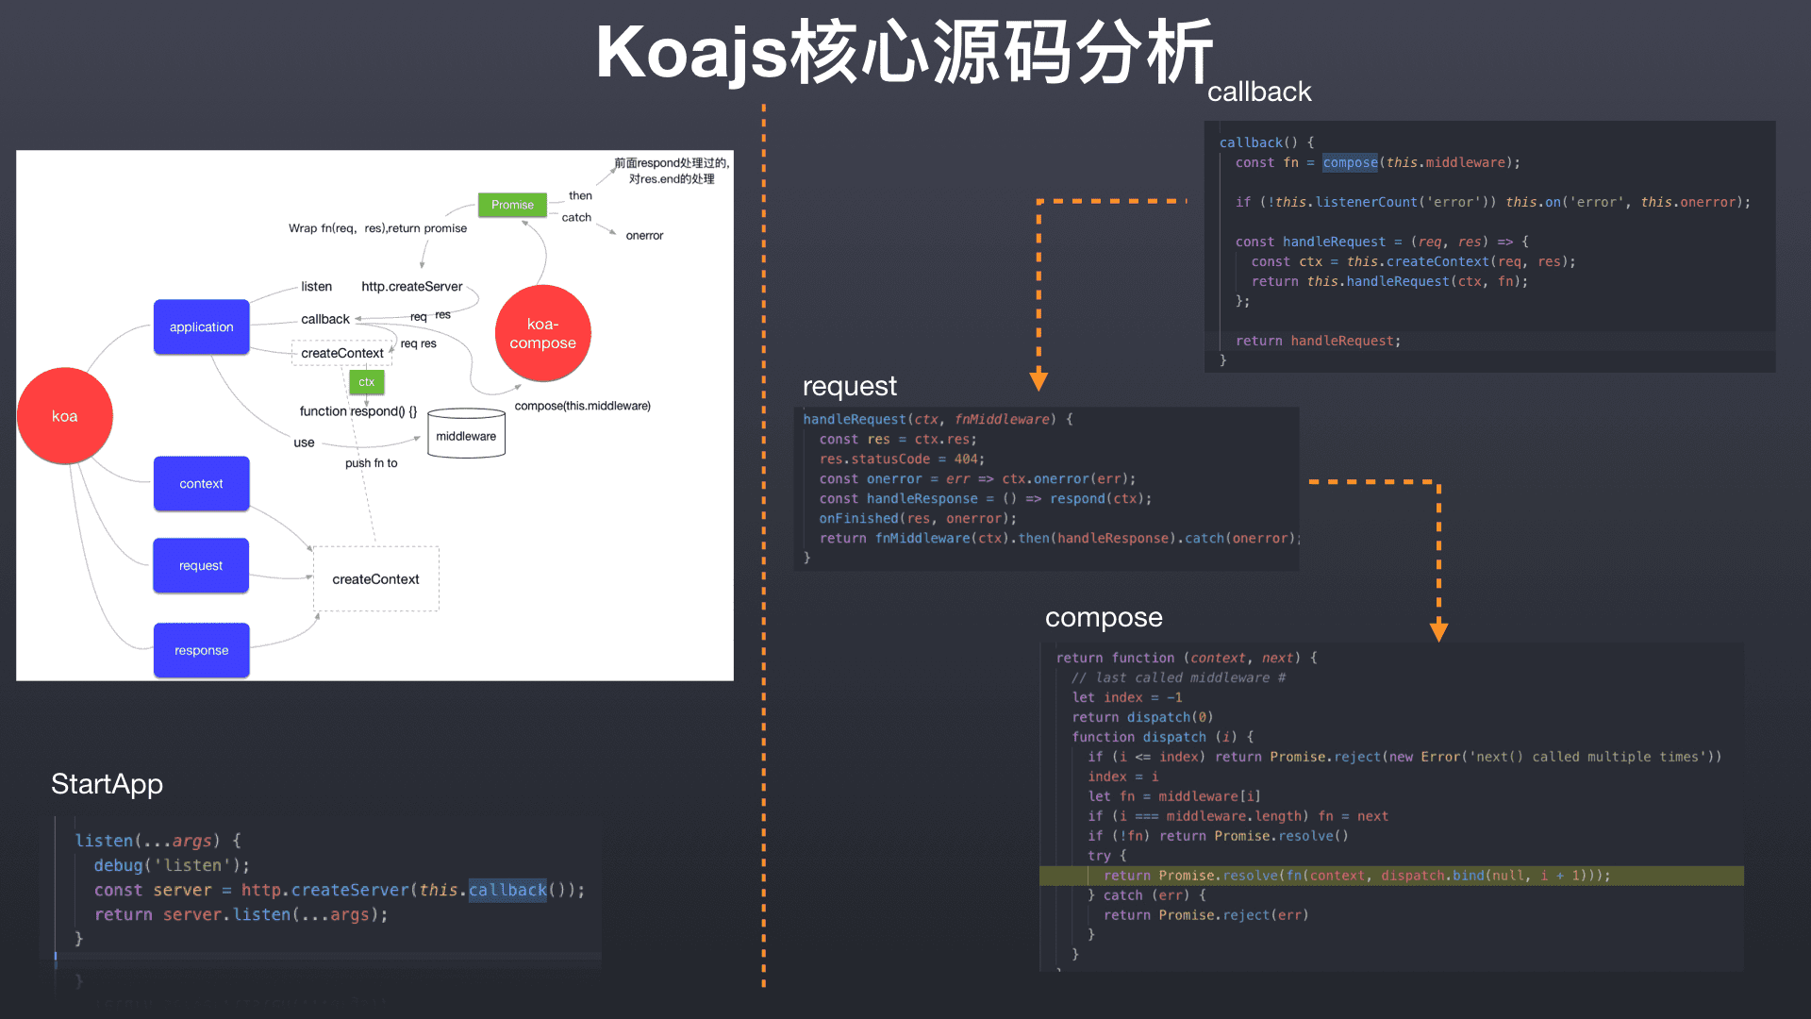1811x1019 pixels.
Task: Click the blue request node
Action: pos(201,566)
